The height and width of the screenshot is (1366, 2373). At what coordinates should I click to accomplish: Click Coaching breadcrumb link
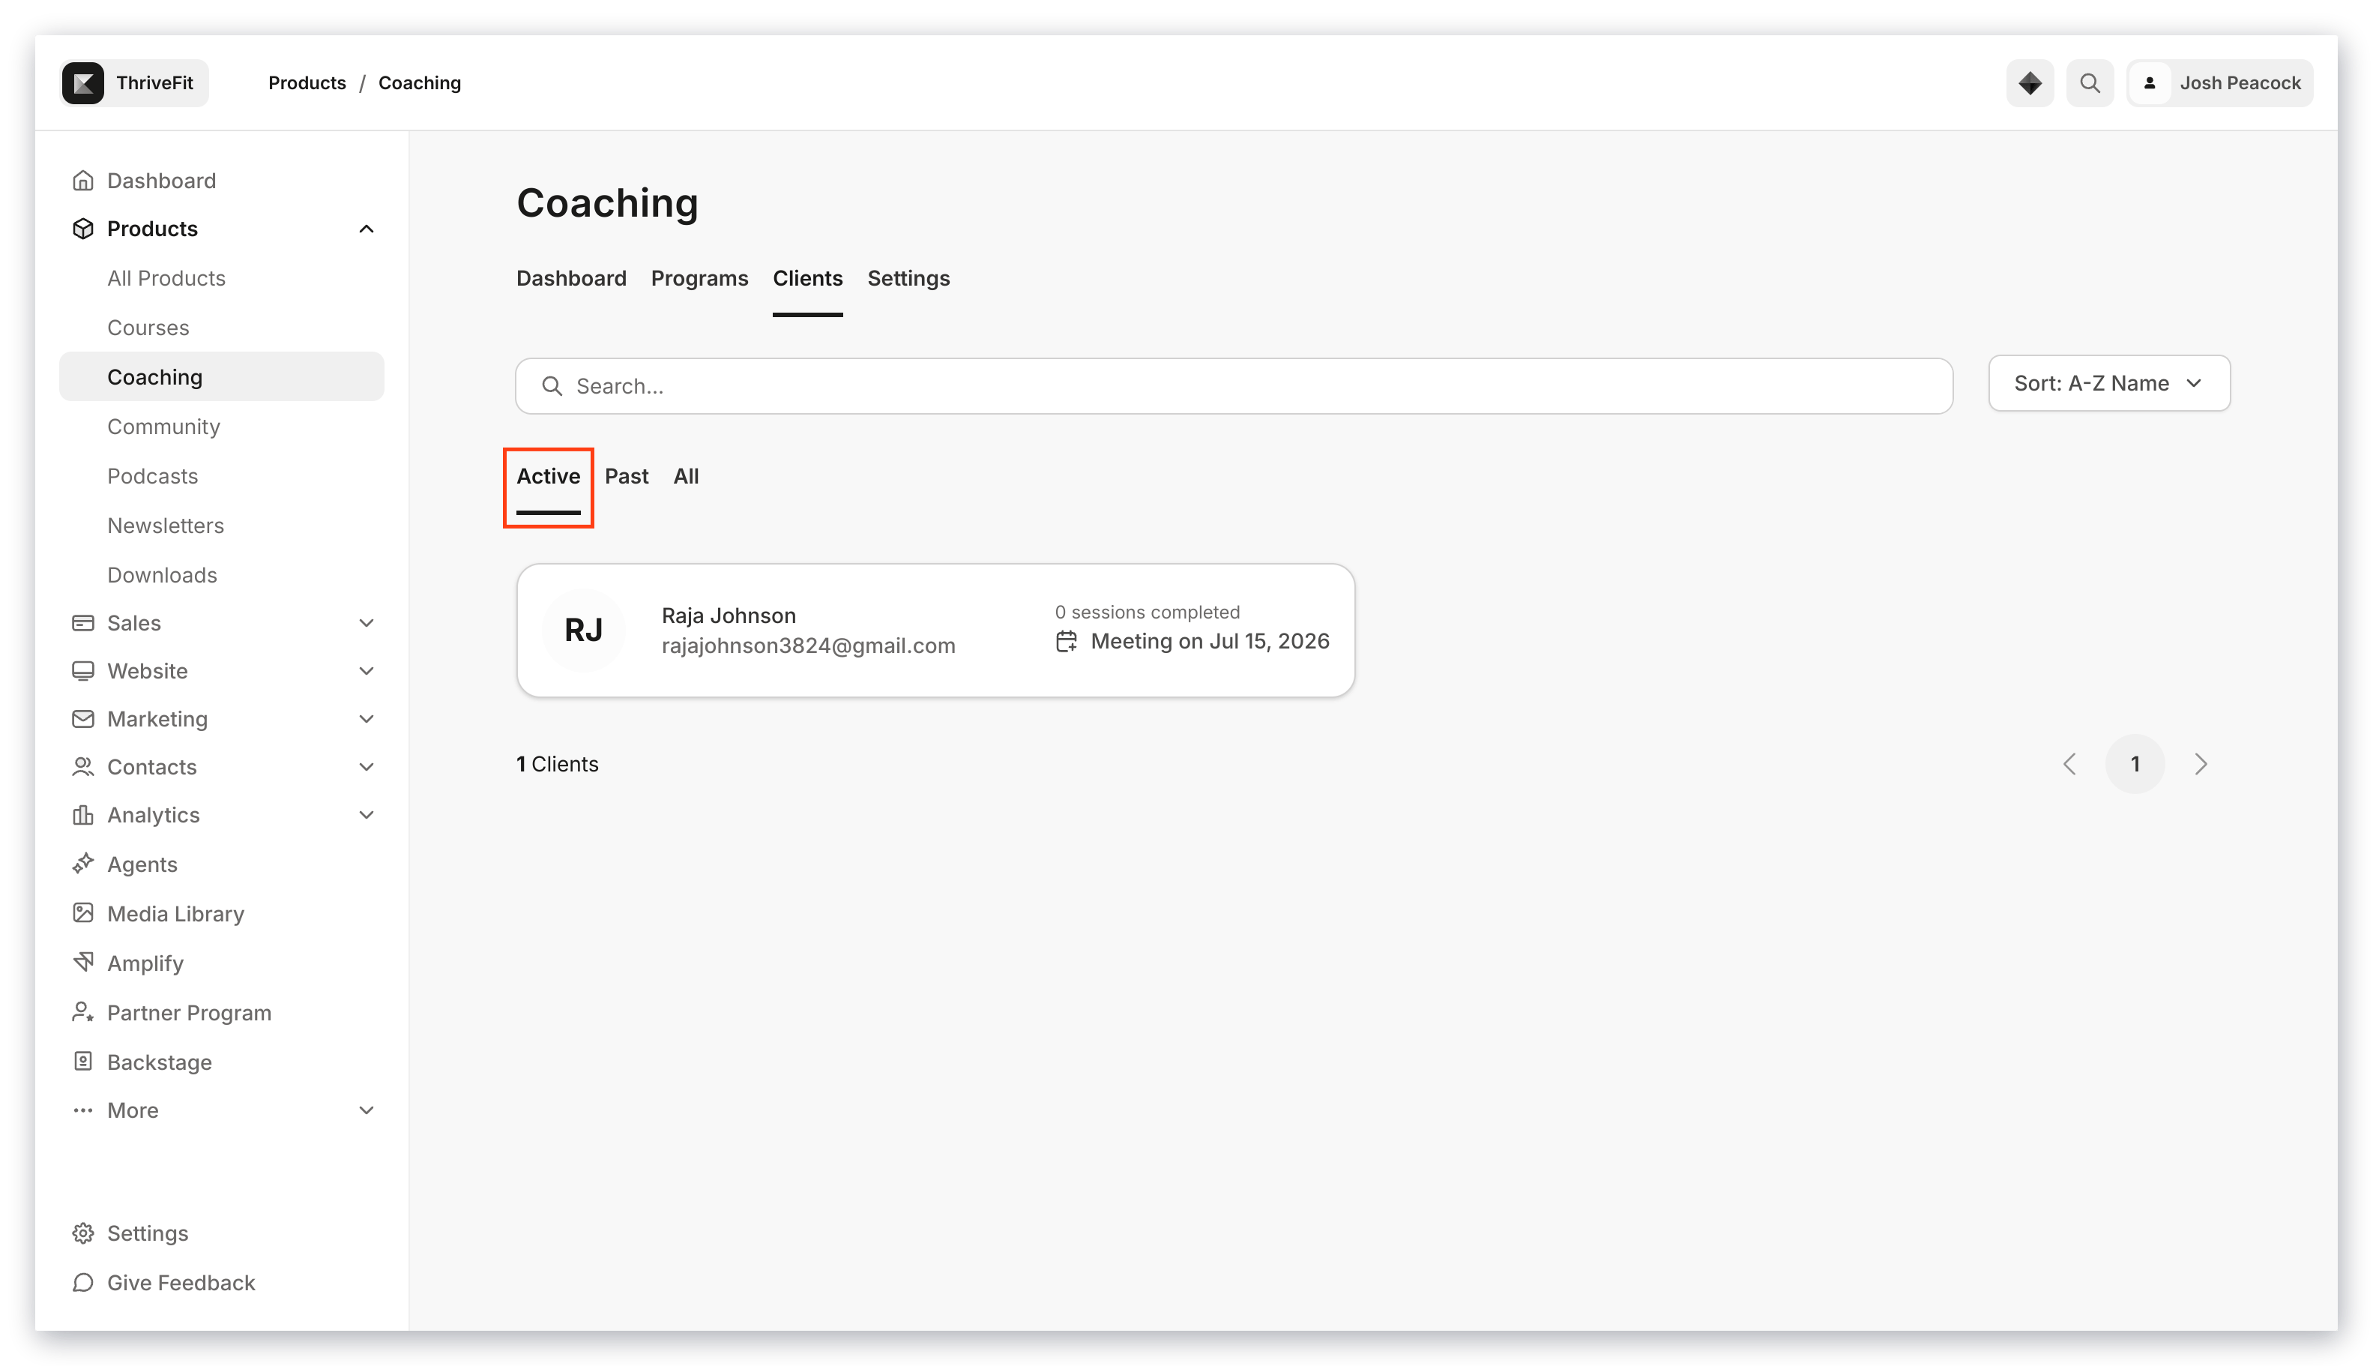pyautogui.click(x=419, y=82)
